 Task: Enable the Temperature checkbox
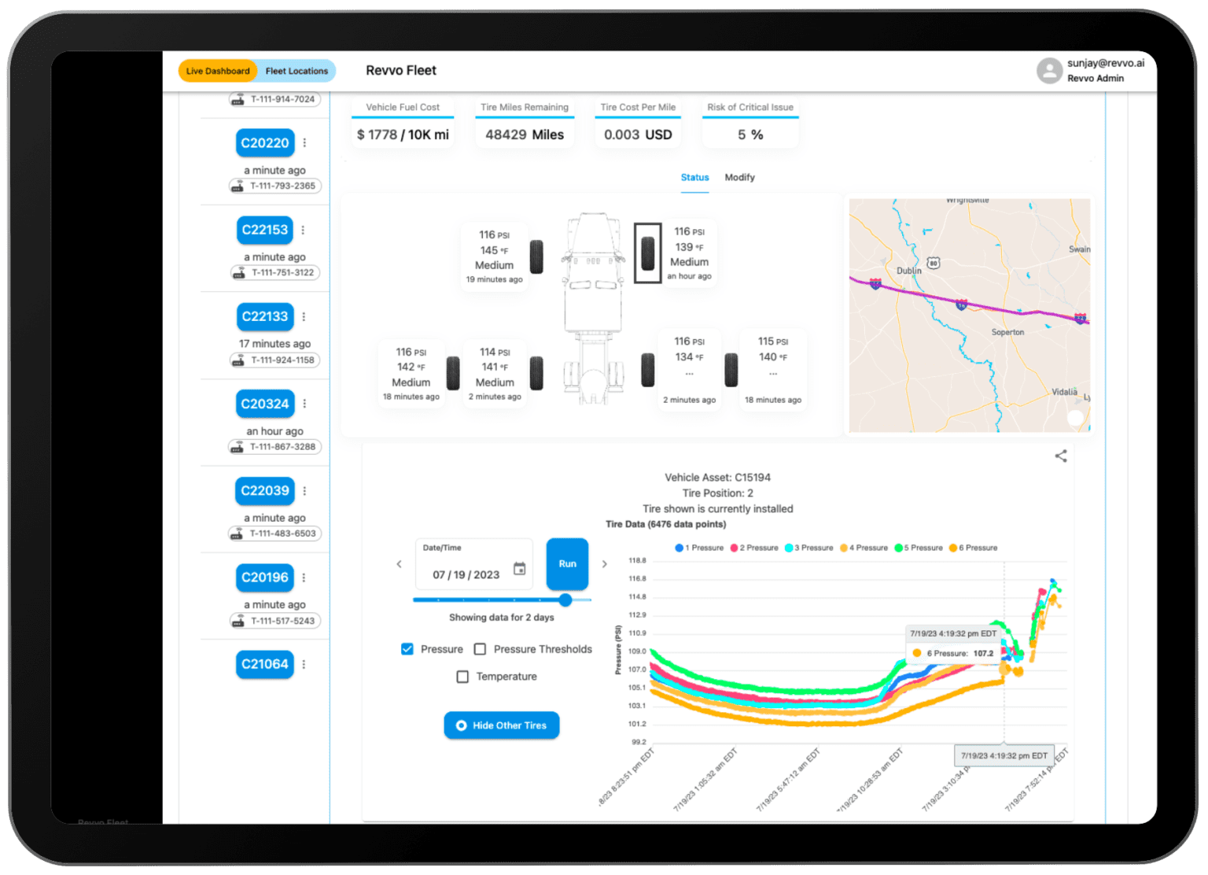pyautogui.click(x=462, y=677)
